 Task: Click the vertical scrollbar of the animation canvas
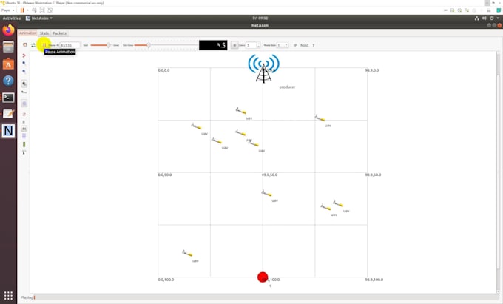point(498,172)
